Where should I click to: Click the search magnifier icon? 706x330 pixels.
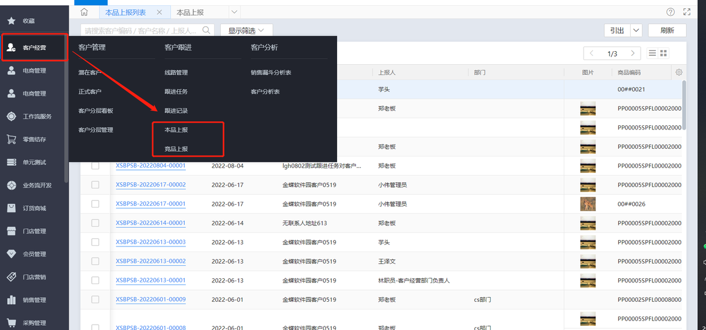coord(207,30)
